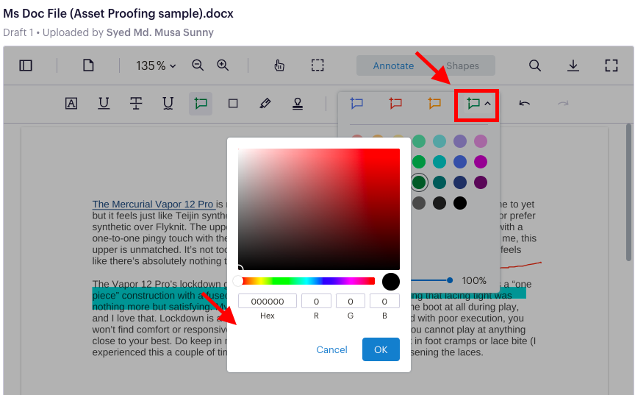Pick the dark gray color swatch
Screen dimensions: 635x395
[419, 203]
